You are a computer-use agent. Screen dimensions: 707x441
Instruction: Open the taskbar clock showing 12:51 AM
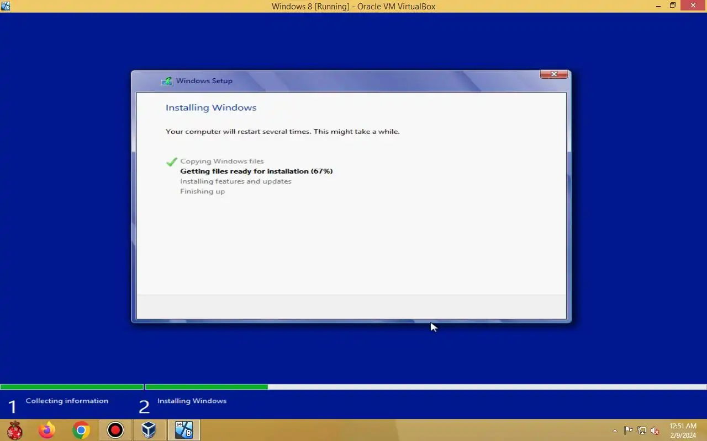pyautogui.click(x=683, y=431)
